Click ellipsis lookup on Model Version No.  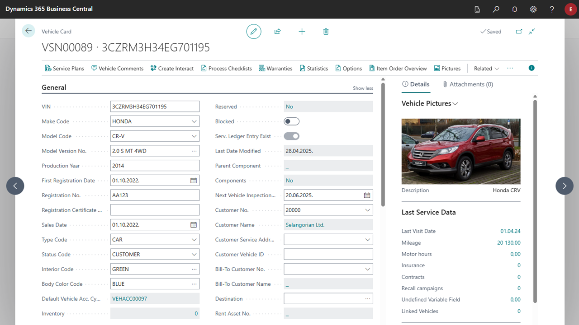[x=194, y=151]
